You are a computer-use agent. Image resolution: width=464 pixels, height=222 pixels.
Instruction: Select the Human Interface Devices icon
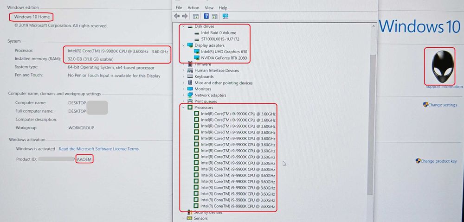[x=190, y=70]
